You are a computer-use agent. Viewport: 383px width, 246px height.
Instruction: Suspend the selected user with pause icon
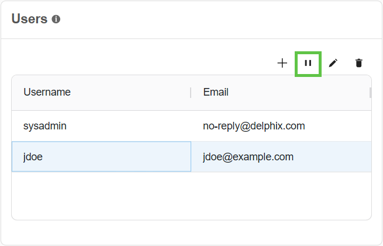[308, 63]
